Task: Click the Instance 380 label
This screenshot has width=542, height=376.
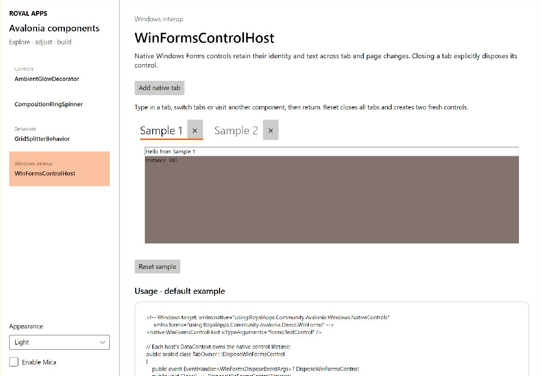Action: 161,160
